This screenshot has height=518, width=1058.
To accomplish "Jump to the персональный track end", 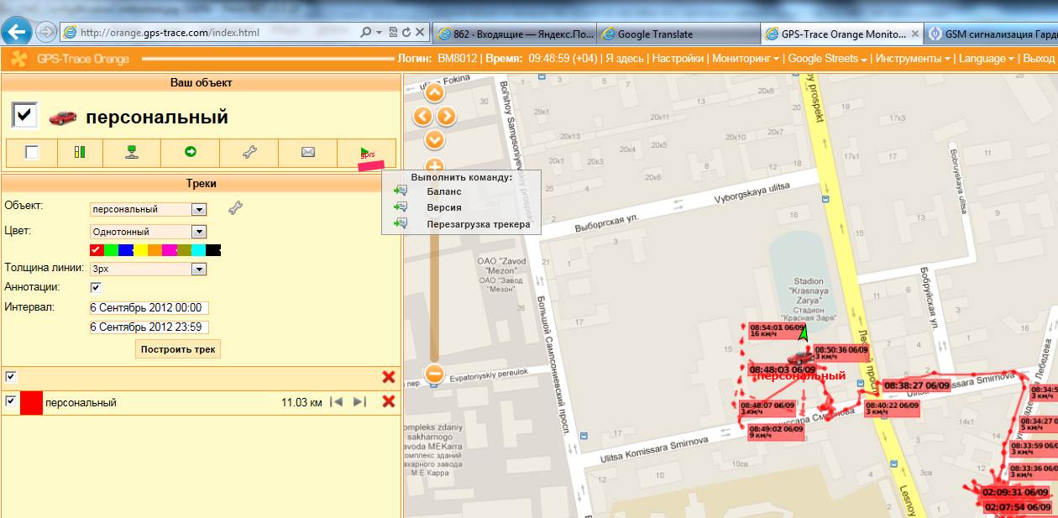I will pos(359,402).
